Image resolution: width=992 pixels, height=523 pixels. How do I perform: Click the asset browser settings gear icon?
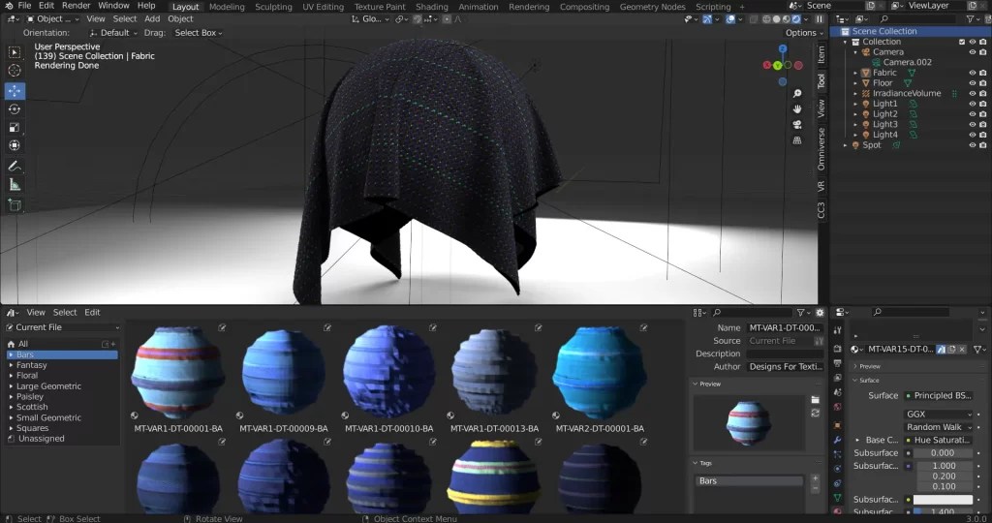point(820,313)
